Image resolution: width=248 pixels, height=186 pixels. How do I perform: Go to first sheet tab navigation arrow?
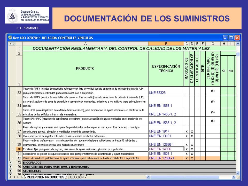tap(10, 177)
